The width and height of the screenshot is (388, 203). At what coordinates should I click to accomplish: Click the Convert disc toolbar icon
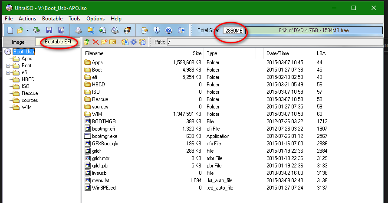(x=103, y=30)
